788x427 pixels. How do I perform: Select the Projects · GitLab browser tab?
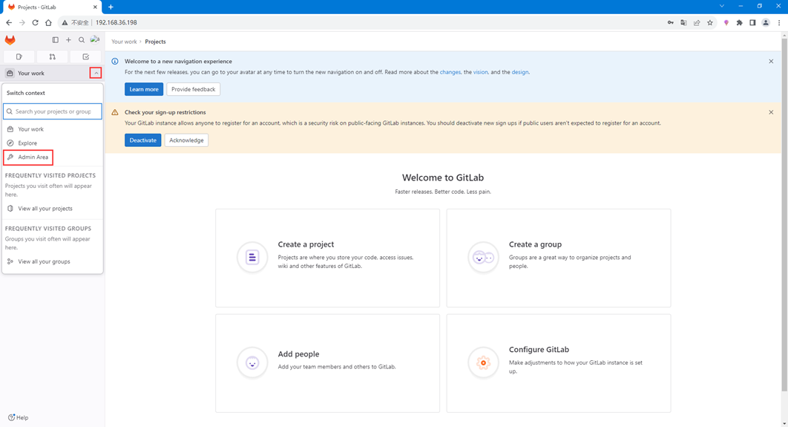52,7
